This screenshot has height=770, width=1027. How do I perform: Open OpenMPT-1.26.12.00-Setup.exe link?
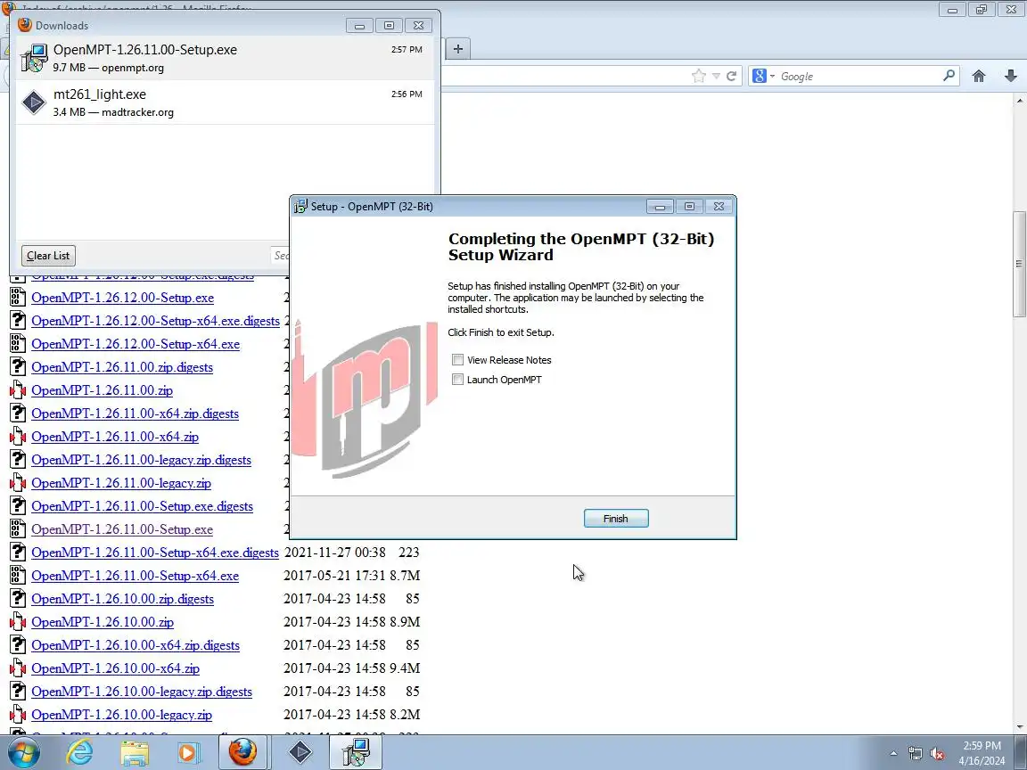coord(122,298)
